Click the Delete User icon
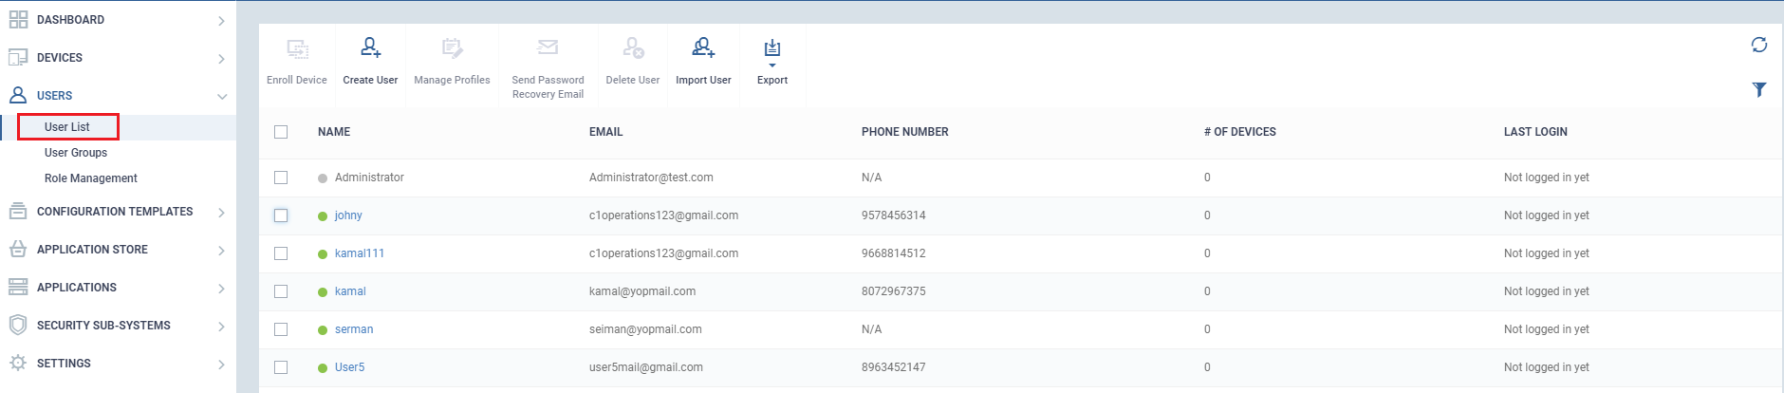This screenshot has height=393, width=1784. pos(633,47)
